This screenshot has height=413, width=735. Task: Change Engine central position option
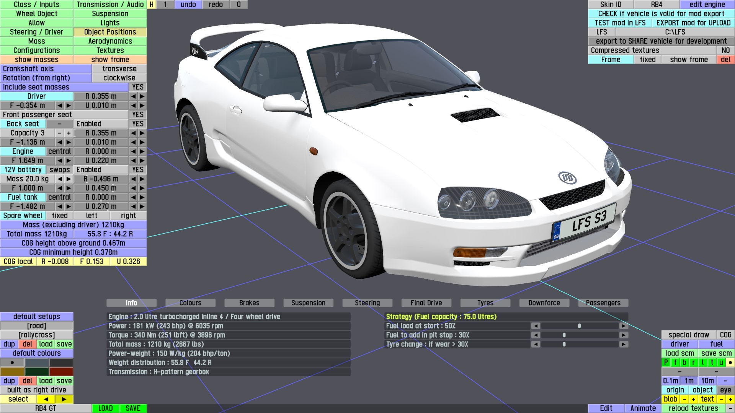(x=59, y=151)
